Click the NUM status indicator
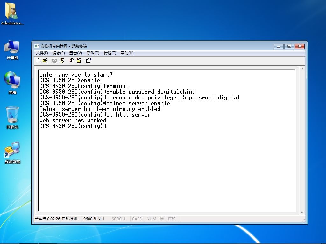This screenshot has height=244, width=326. pyautogui.click(x=151, y=219)
